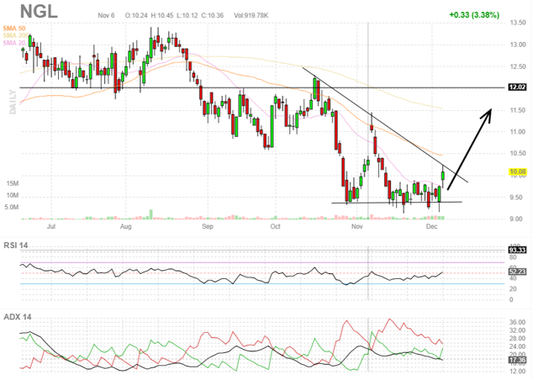Click the close value C:10.36

pyautogui.click(x=213, y=15)
